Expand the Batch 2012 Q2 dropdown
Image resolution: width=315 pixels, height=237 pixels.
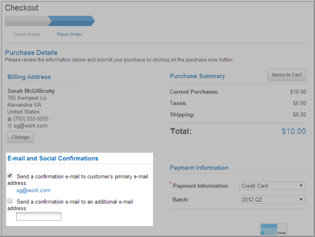coord(272,199)
